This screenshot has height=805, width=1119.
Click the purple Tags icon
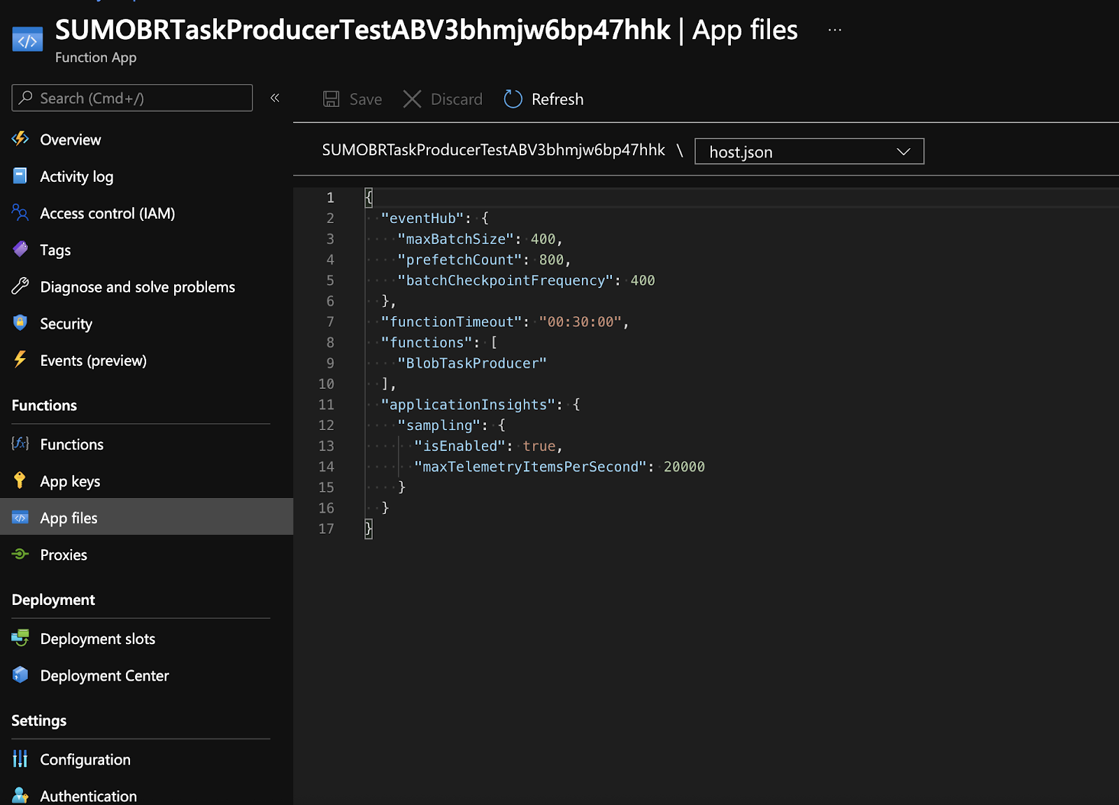(20, 249)
